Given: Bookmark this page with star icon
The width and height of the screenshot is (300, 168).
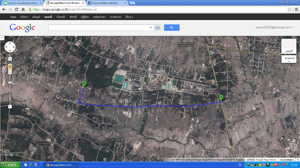Looking at the screenshot, I should [289, 9].
